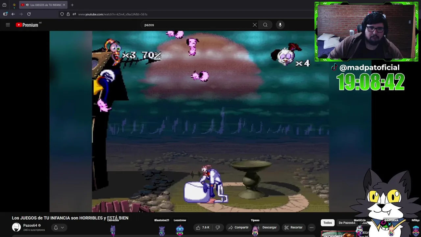Viewport: 421px width, 237px height.
Task: Submit search with magnifying glass button
Action: pos(265,25)
